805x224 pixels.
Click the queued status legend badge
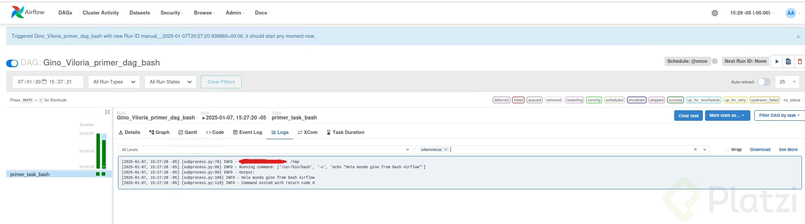534,100
